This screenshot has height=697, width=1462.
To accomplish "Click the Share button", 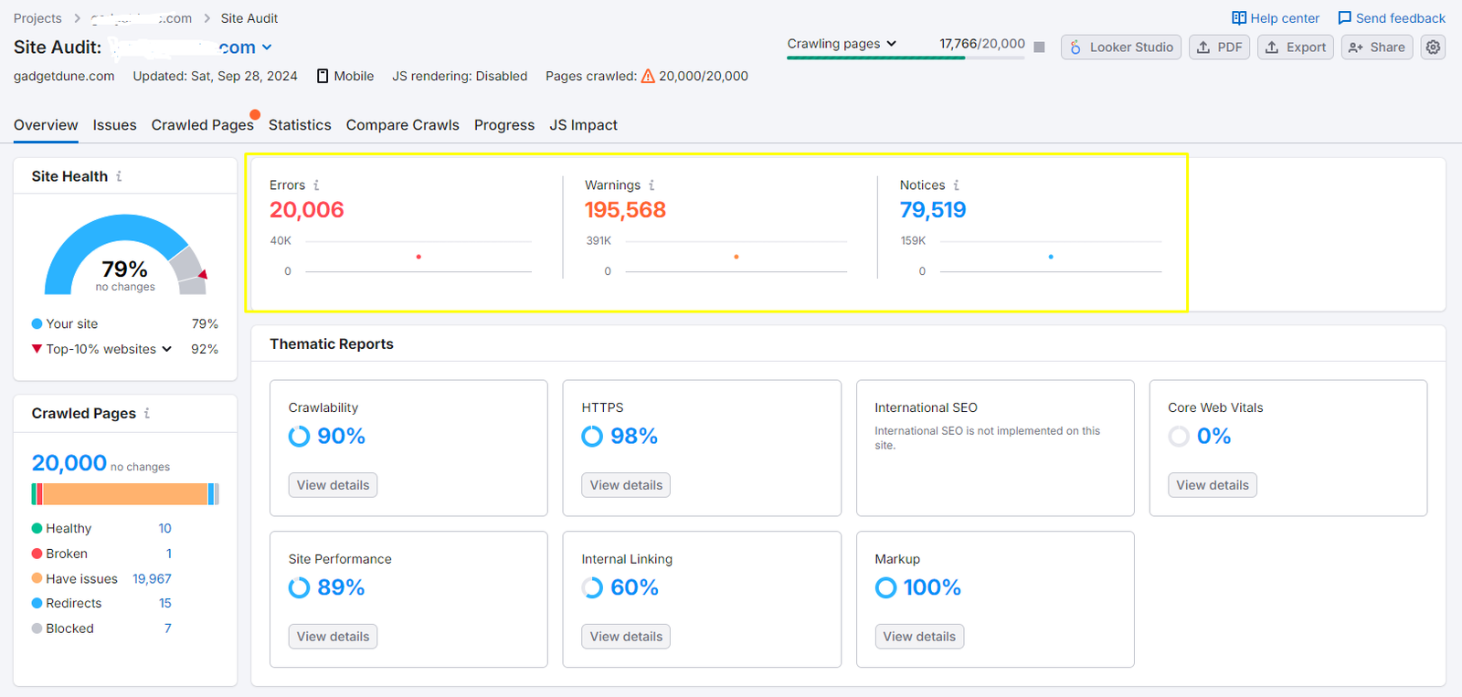I will click(1376, 47).
